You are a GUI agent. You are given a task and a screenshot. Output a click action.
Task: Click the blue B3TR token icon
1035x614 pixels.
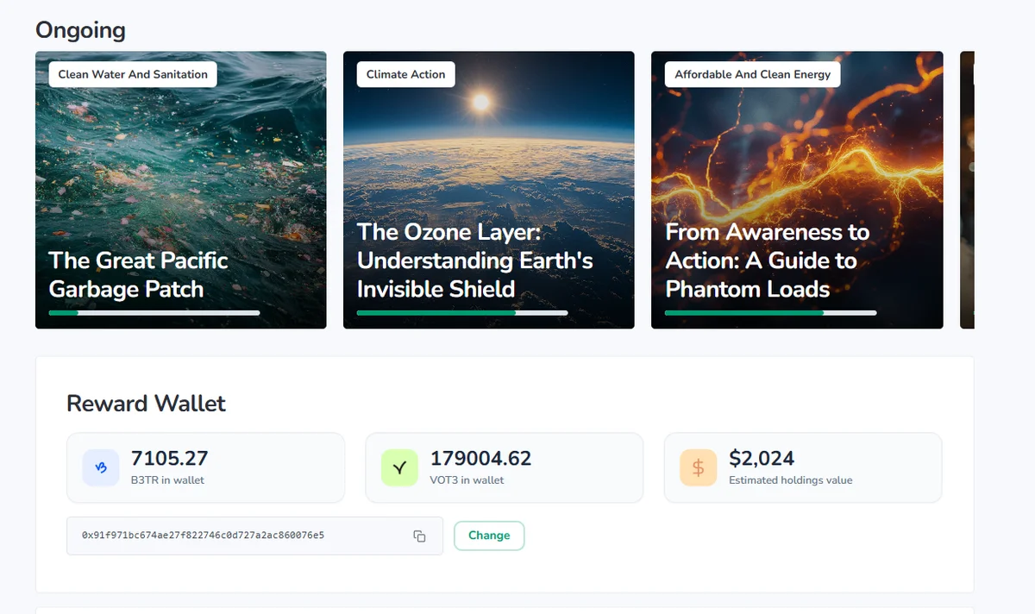click(101, 467)
